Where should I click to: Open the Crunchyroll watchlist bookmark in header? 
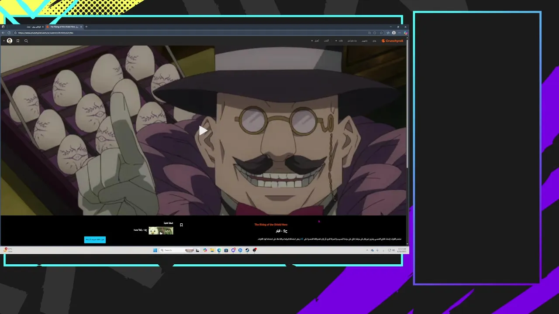click(x=18, y=41)
